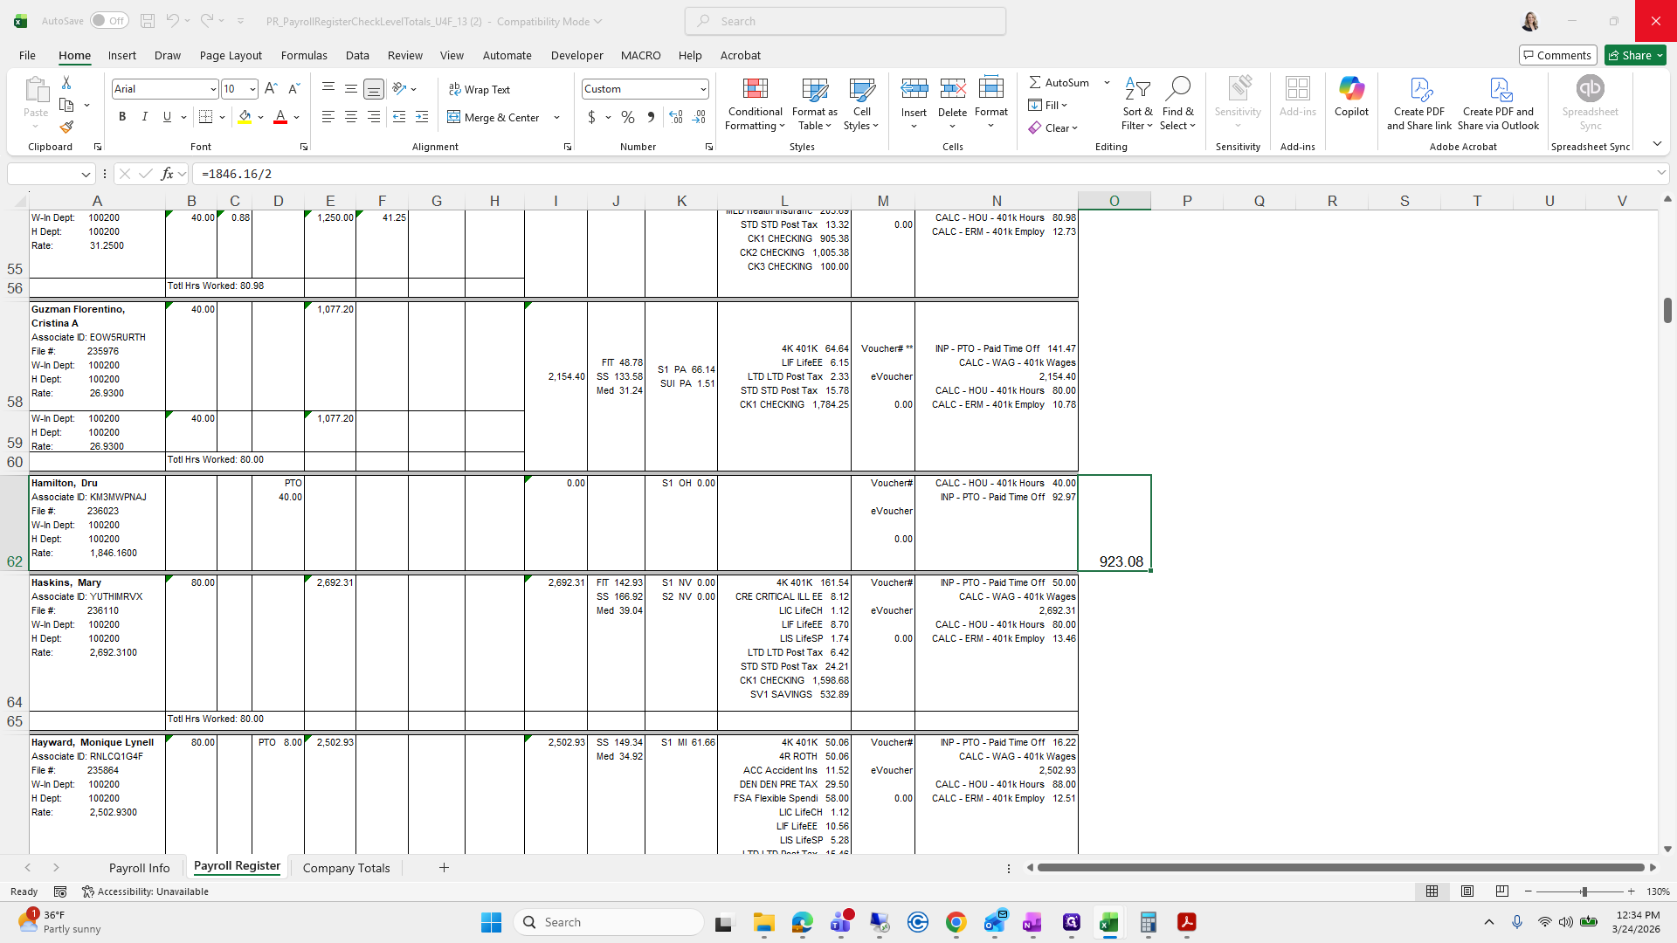Expand the font name dropdown showing Arial
Viewport: 1677px width, 943px height.
(212, 89)
